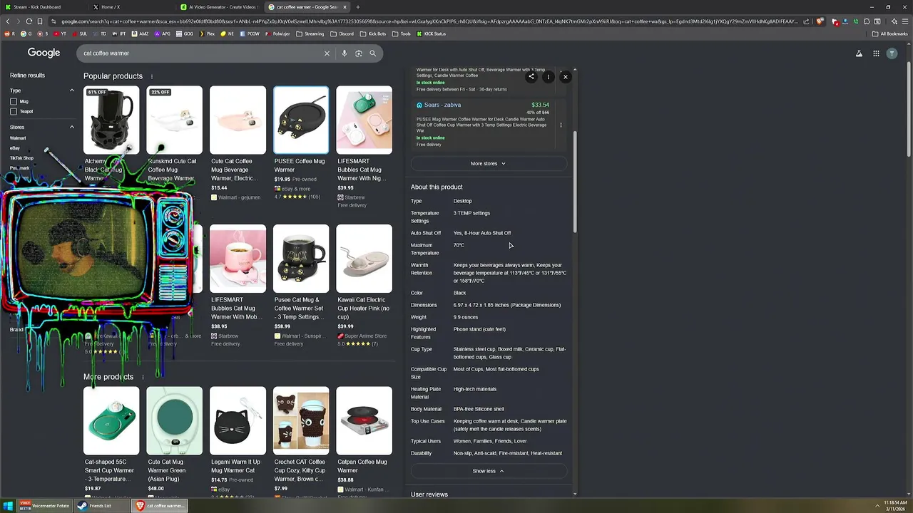Open the Streaming bookmarks folder
This screenshot has height=513, width=913.
[x=310, y=33]
